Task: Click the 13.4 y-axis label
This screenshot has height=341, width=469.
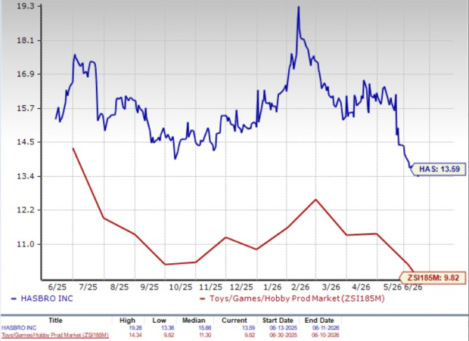Action: click(25, 176)
